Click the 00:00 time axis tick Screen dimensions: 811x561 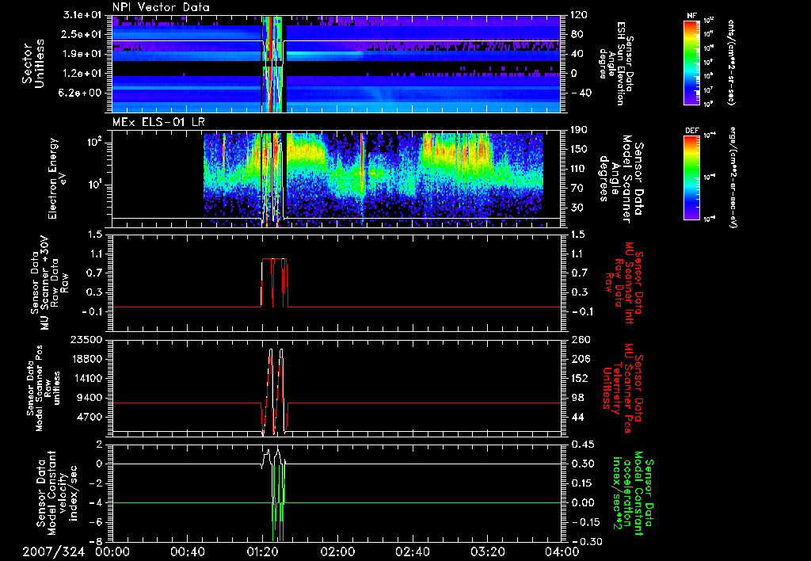pos(112,551)
